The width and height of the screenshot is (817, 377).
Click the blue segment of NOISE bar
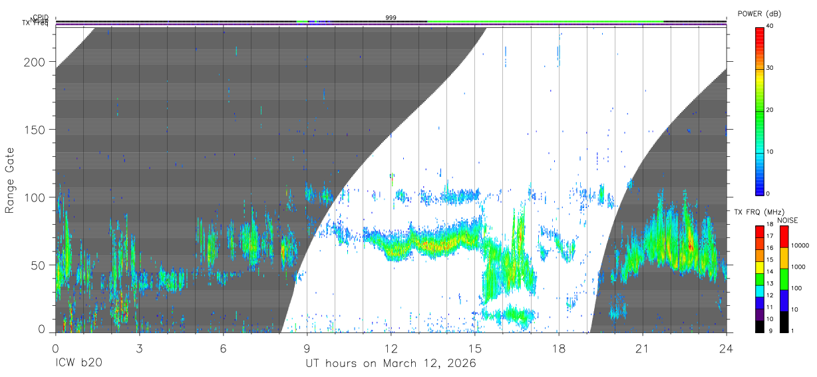784,301
